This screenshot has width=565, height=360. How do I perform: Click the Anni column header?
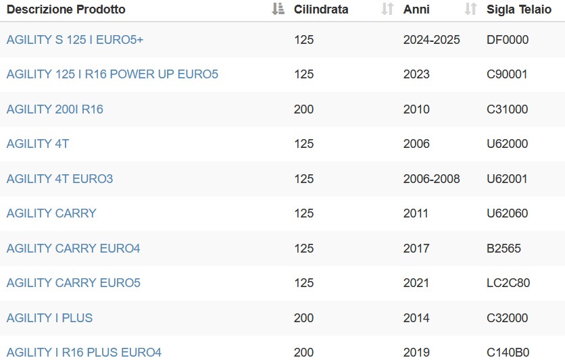tap(416, 9)
